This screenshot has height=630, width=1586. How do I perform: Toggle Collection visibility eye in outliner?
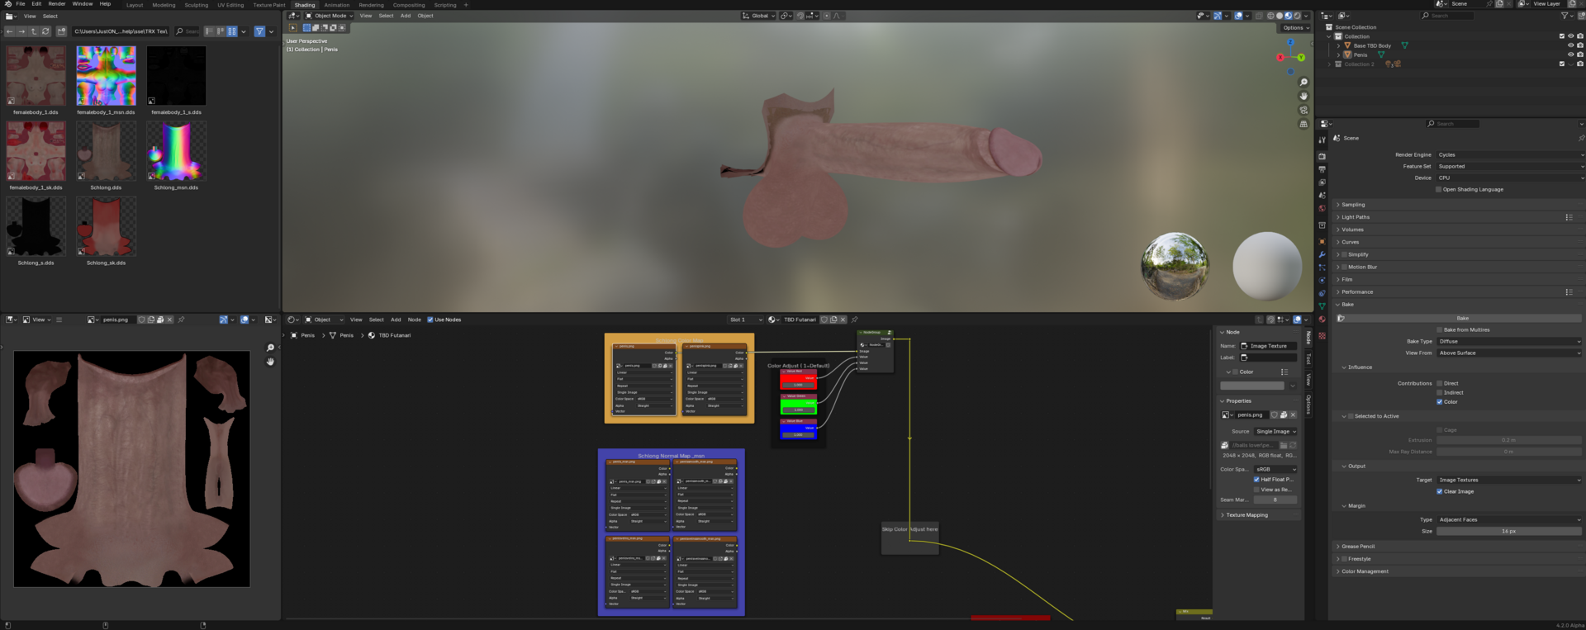pyautogui.click(x=1571, y=36)
